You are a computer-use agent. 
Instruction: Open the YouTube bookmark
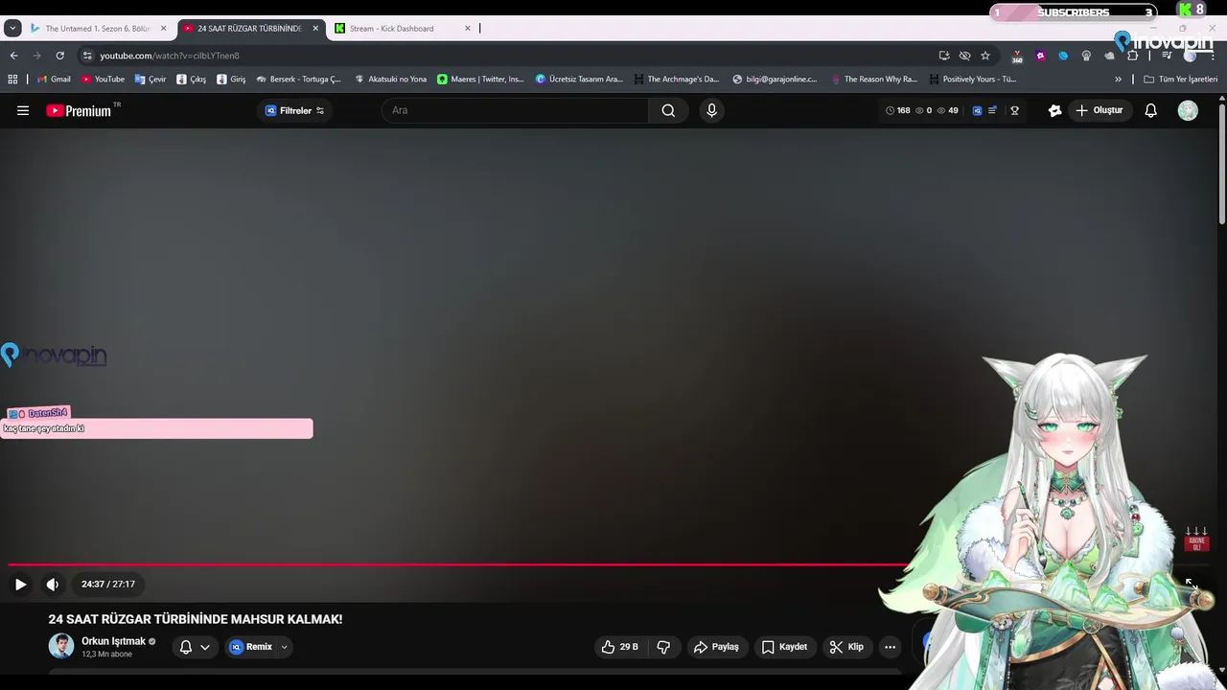coord(103,80)
